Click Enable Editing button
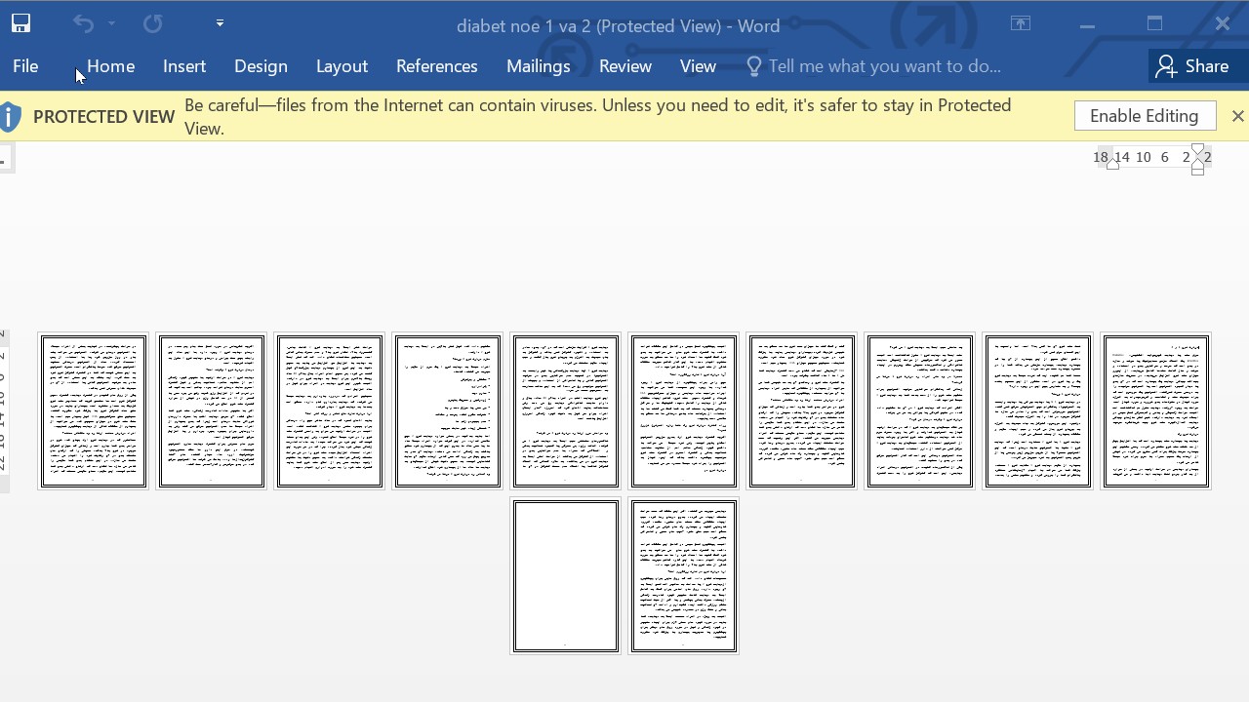 [x=1145, y=116]
